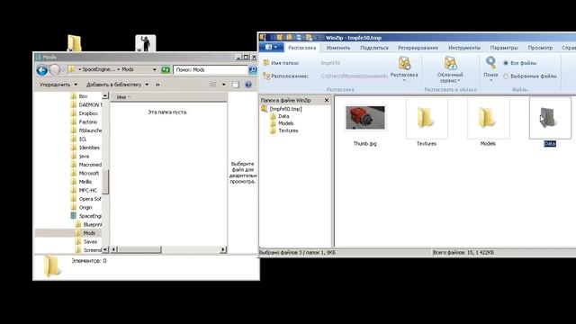
Task: Click the Облачный сервис icon in ribbon
Action: coord(450,63)
